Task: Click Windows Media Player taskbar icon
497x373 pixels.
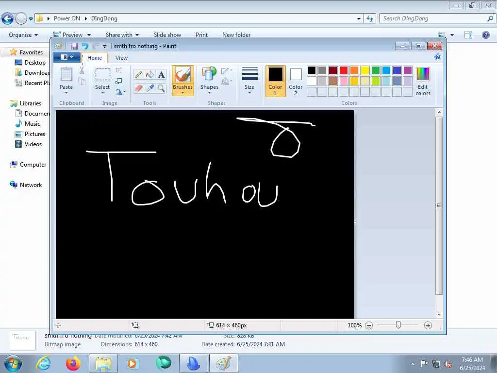Action: click(133, 363)
